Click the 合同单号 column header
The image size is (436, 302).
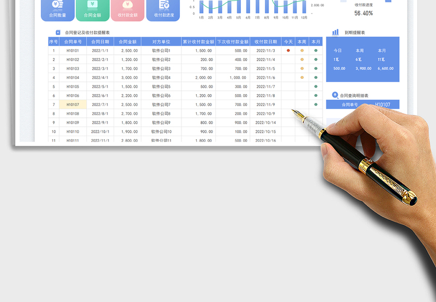coord(72,41)
